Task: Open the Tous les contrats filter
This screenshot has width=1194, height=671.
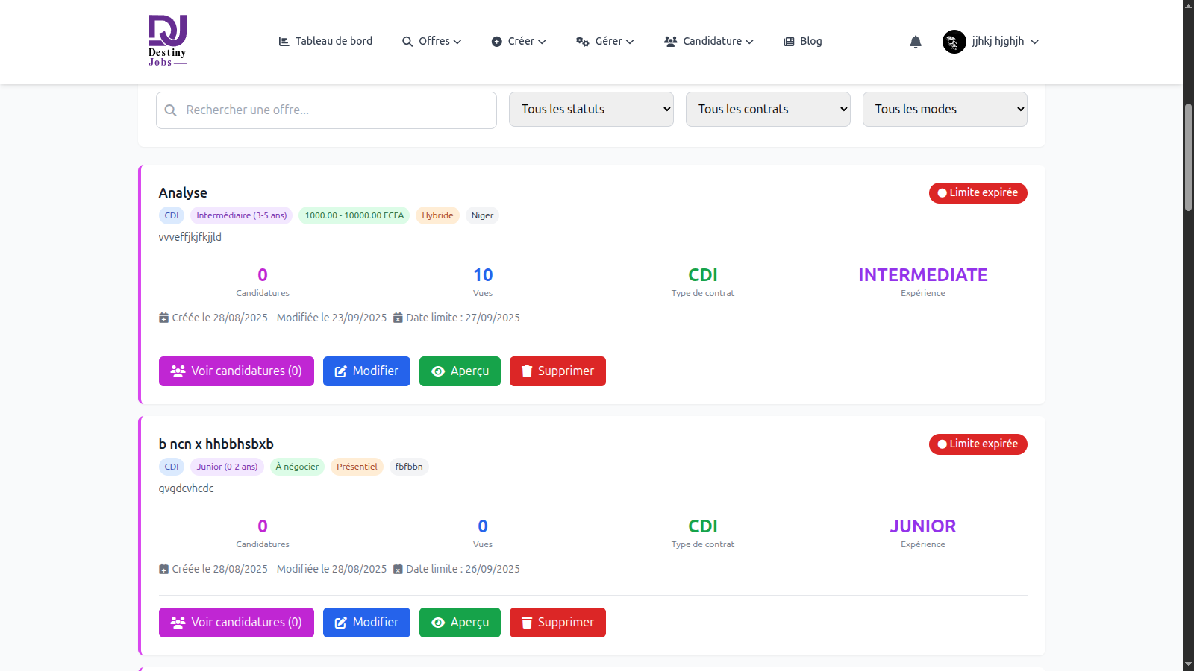Action: 768,109
